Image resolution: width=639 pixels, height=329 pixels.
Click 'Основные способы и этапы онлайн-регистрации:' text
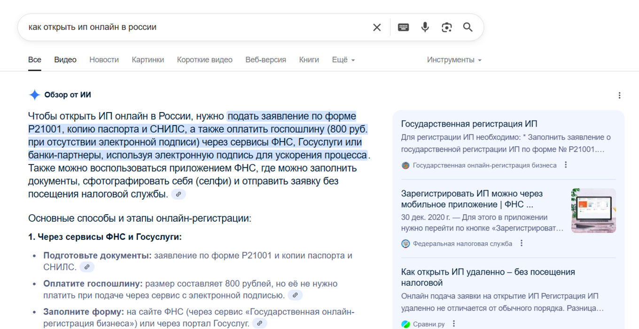(x=140, y=218)
